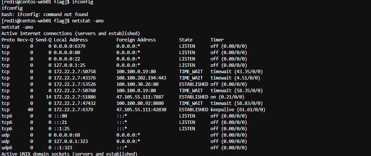Click udp6 local address ::1:323

pos(63,148)
